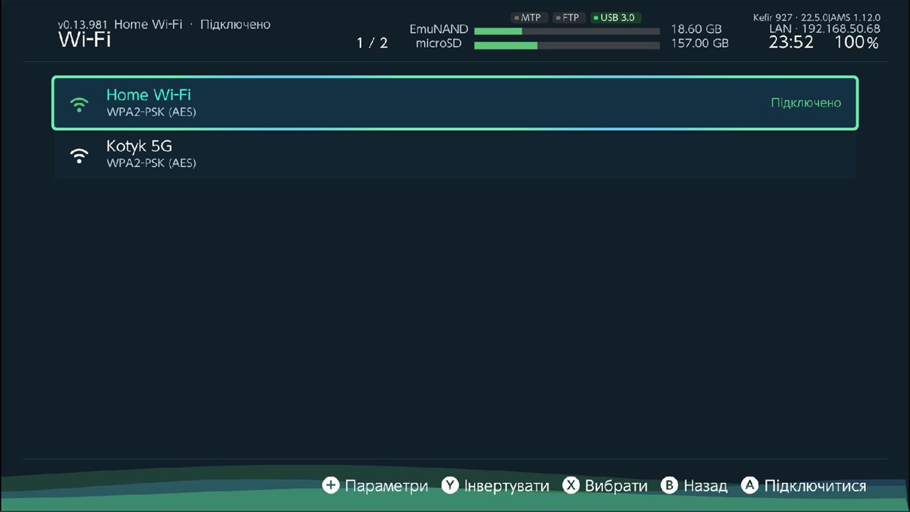Toggle the MTP connection indicator
Image resolution: width=910 pixels, height=512 pixels.
[x=528, y=18]
